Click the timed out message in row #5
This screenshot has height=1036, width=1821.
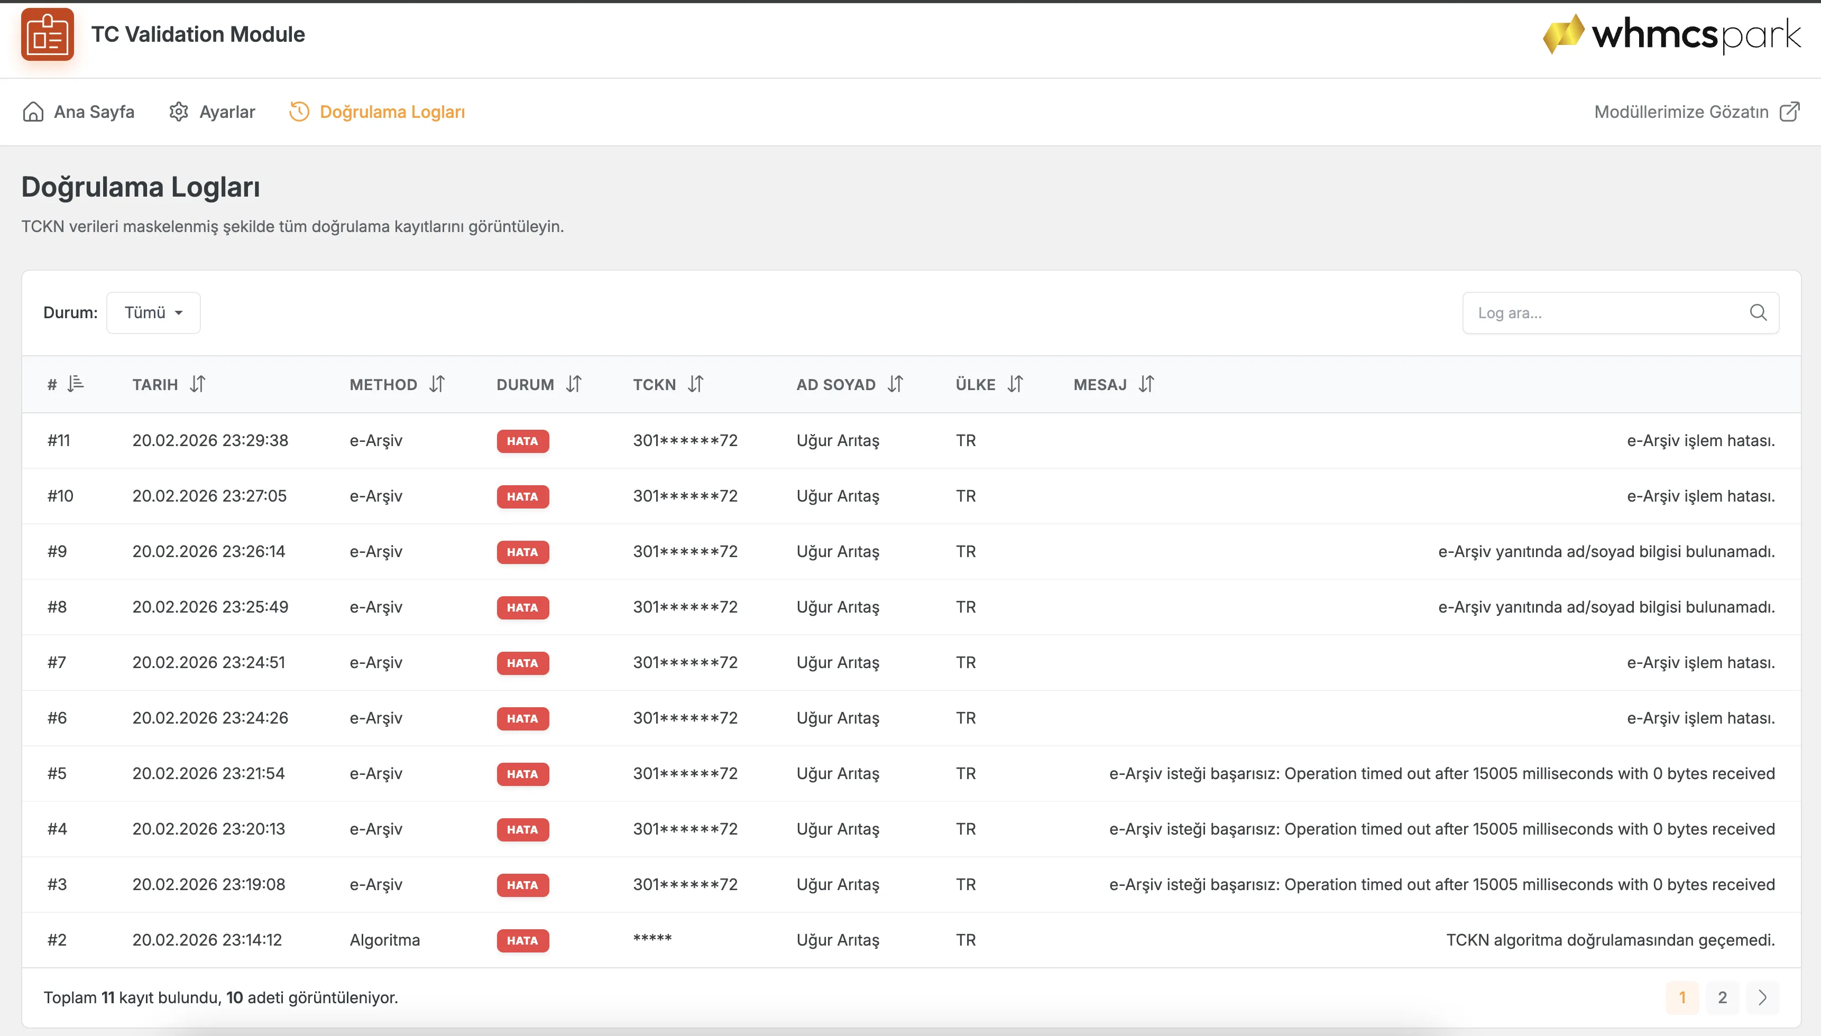[1442, 773]
